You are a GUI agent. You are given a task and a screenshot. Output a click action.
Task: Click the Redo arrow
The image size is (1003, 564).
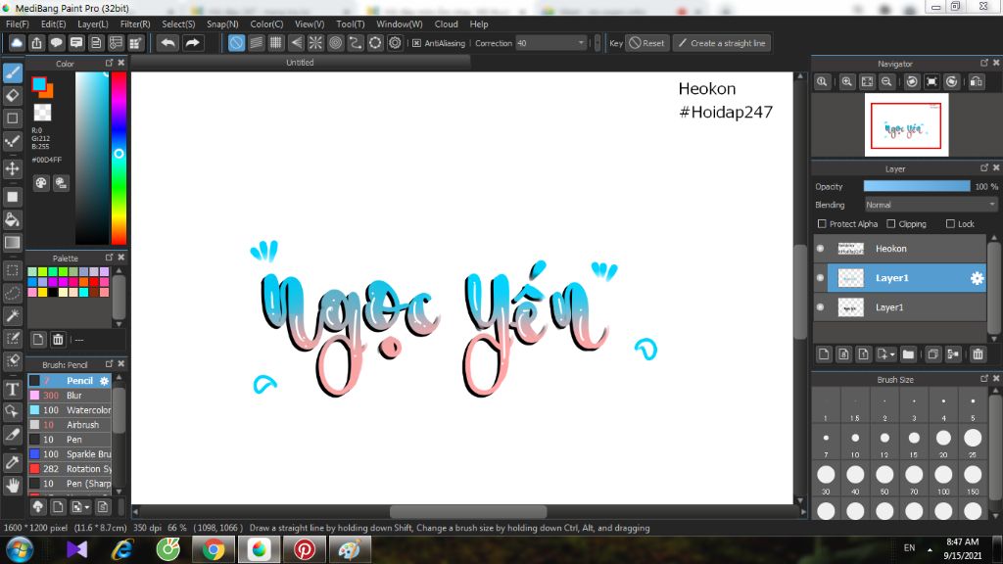pyautogui.click(x=192, y=43)
